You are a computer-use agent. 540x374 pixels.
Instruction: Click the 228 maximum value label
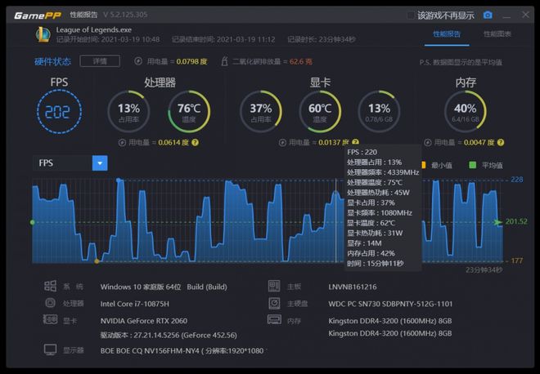(517, 180)
